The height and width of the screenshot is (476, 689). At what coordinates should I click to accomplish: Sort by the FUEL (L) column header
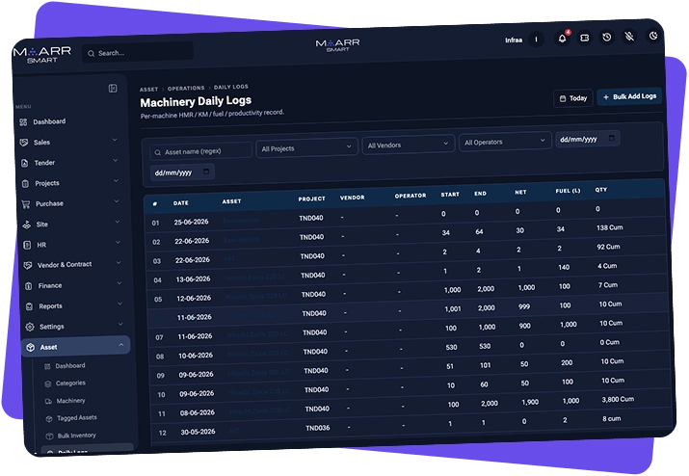pos(568,191)
